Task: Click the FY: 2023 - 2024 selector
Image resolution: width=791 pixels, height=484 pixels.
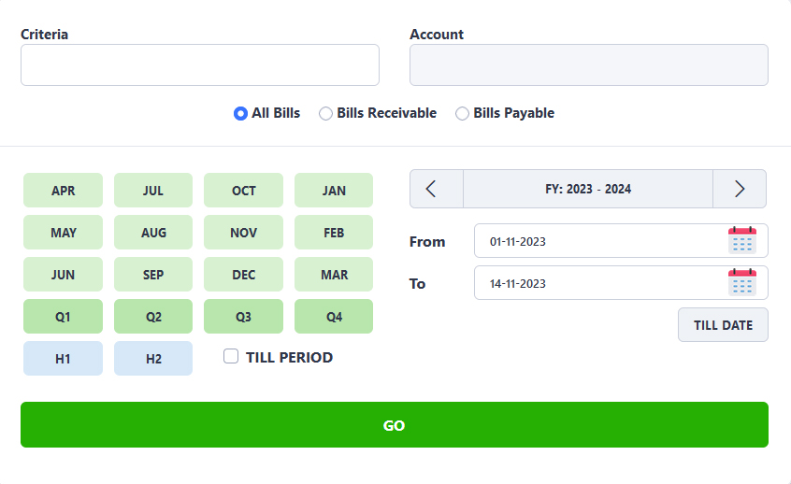Action: point(588,189)
